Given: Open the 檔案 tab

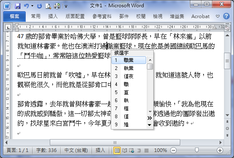Looking at the screenshot, I should point(14,16).
